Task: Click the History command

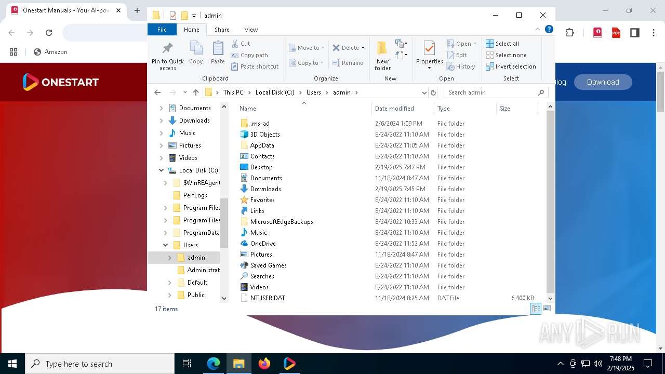Action: 461,66
